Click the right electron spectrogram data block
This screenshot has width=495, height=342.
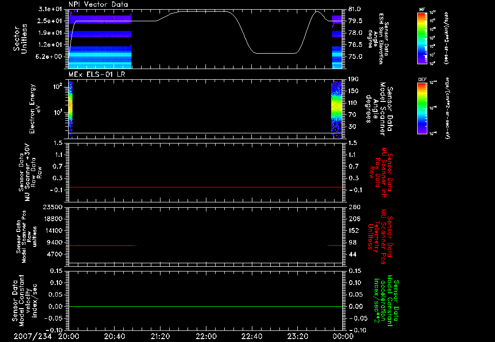[x=336, y=109]
